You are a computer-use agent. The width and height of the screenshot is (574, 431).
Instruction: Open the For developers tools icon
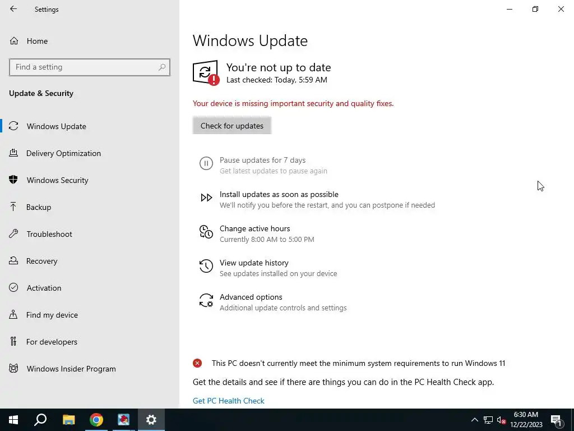(13, 341)
